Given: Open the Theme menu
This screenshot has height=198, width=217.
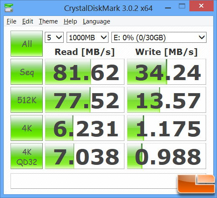Looking at the screenshot, I should click(48, 21).
